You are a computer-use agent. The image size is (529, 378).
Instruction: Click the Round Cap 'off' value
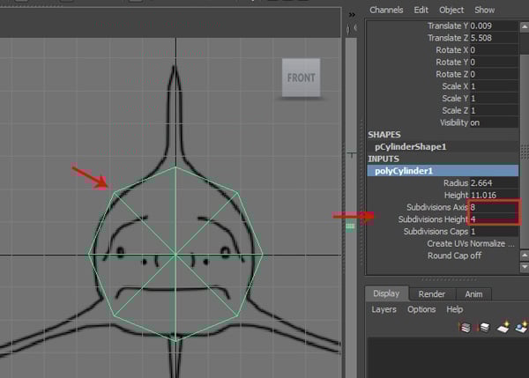pyautogui.click(x=475, y=256)
